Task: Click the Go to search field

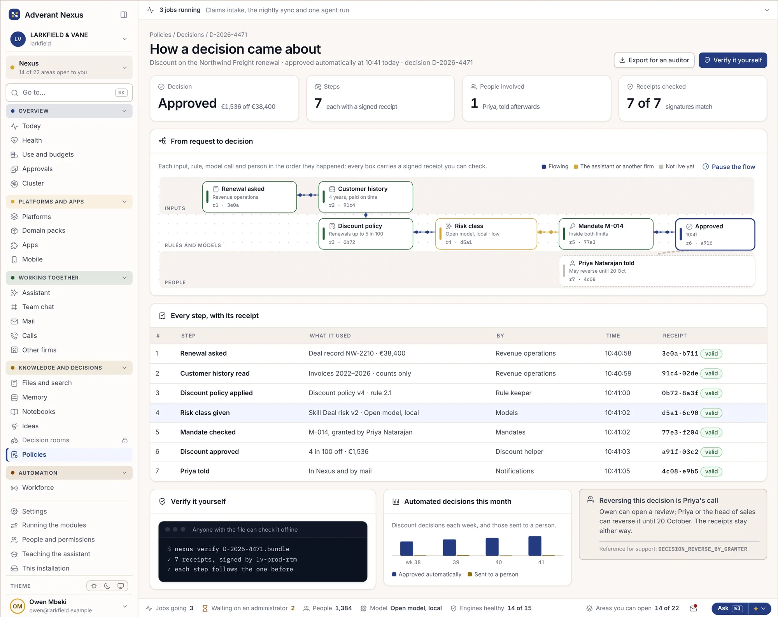Action: (x=69, y=93)
